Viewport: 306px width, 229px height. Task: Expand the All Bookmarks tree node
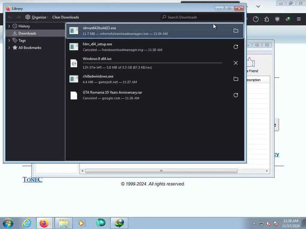pos(9,48)
